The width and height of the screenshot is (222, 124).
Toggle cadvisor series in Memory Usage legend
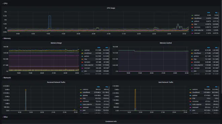point(87,50)
